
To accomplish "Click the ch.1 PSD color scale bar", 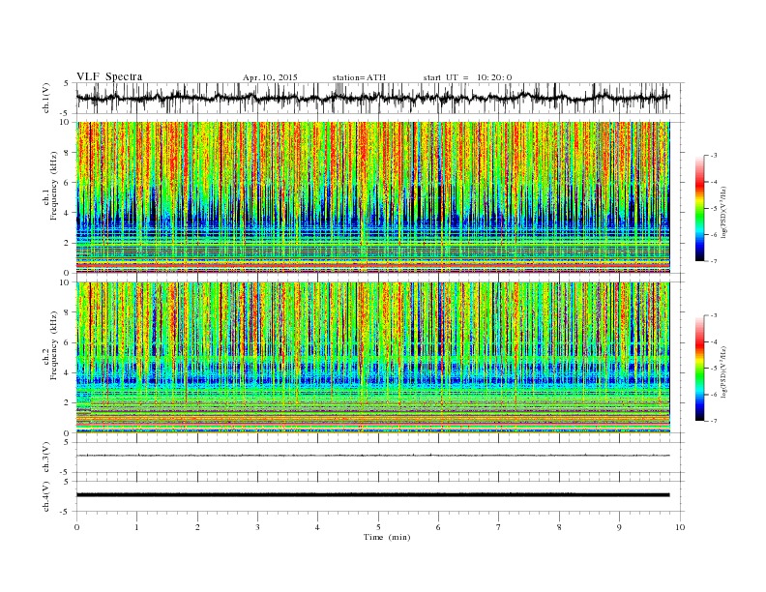I will tap(699, 209).
